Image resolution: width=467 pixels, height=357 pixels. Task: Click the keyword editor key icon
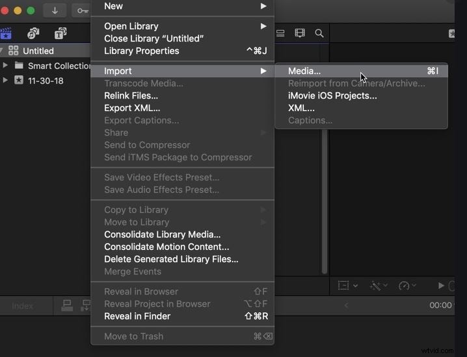coord(82,10)
